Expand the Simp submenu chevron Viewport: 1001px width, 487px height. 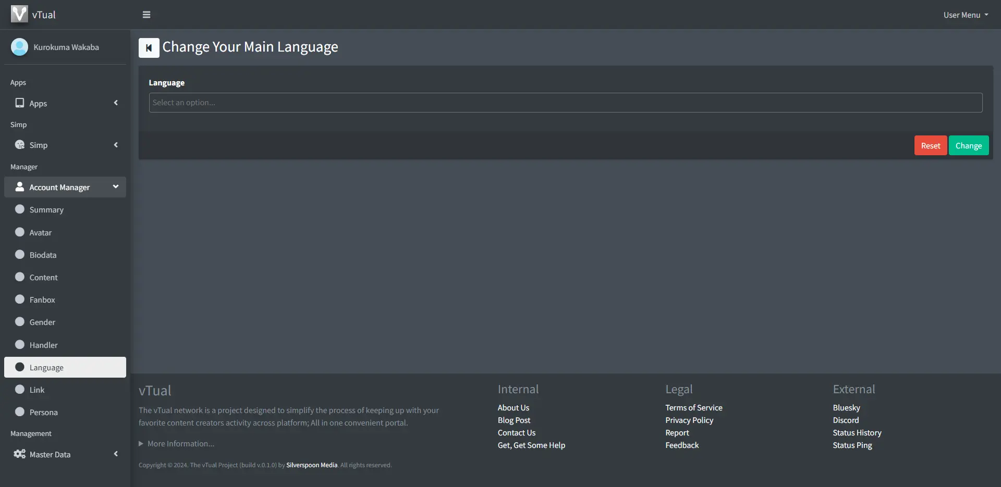point(116,145)
